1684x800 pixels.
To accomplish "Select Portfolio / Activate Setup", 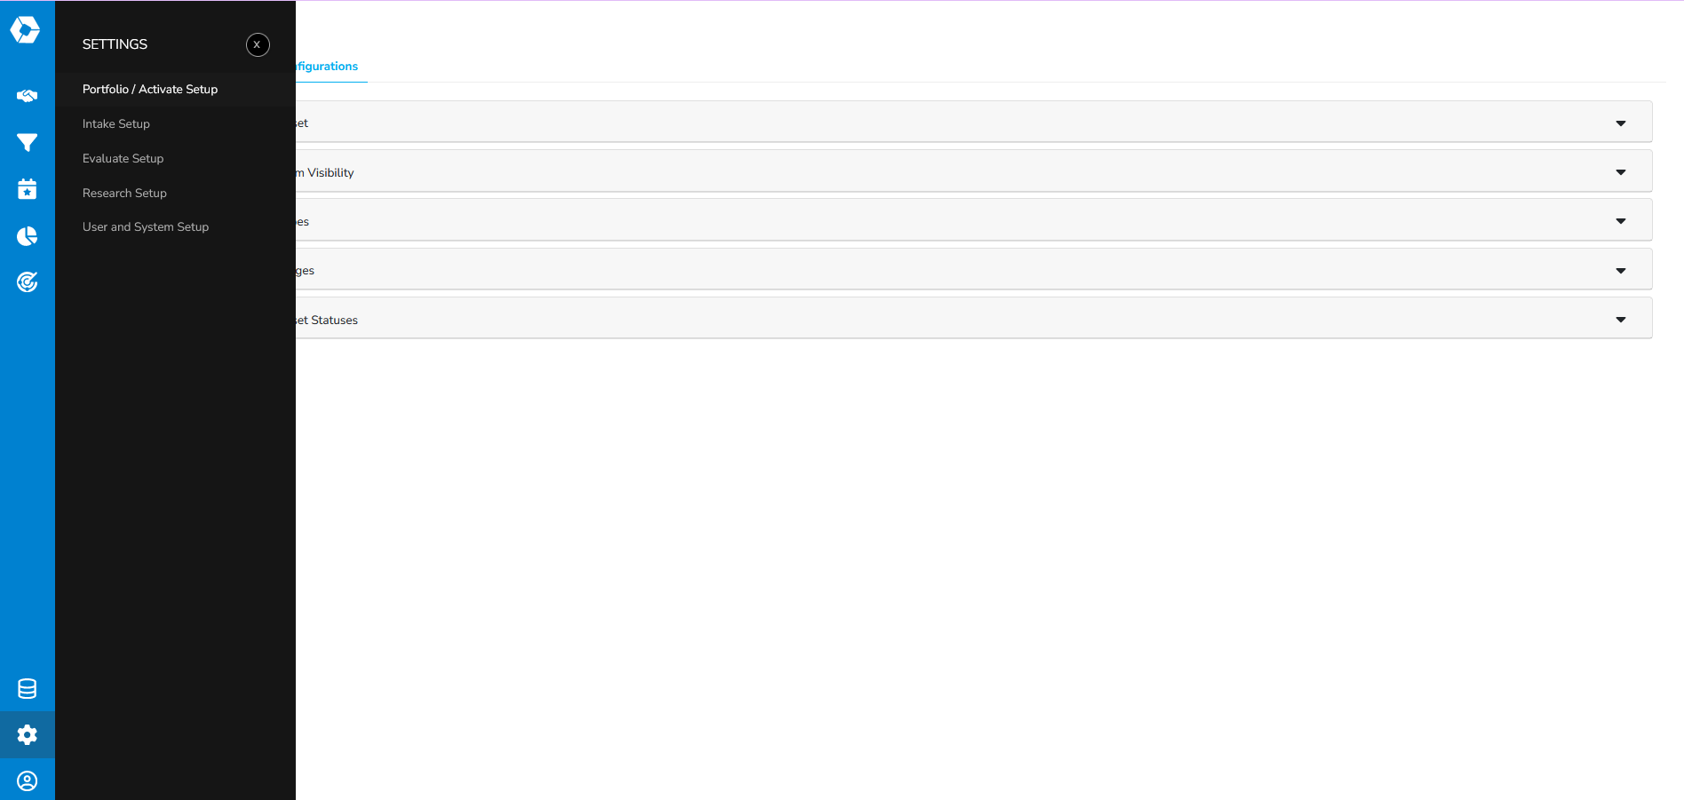I will pos(150,90).
